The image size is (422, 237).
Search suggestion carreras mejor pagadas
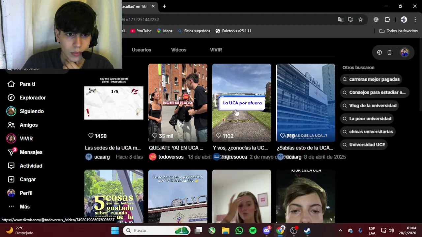(371, 79)
